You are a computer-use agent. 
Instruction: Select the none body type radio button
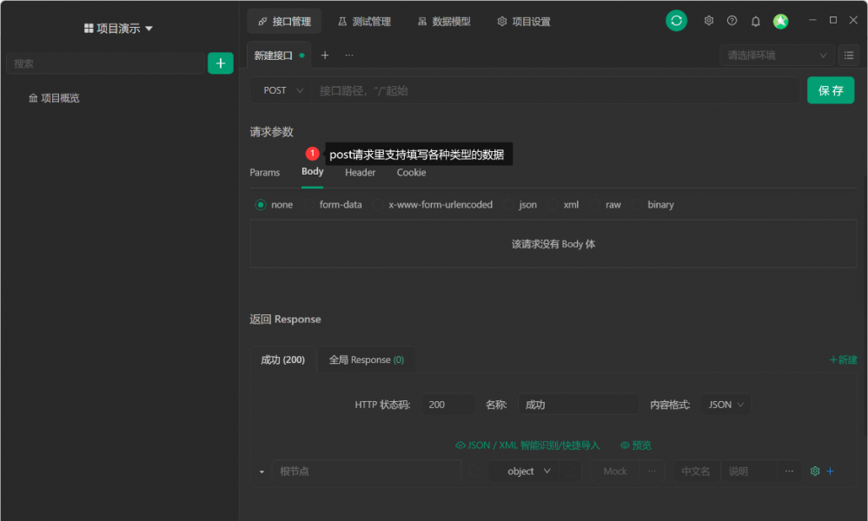click(261, 204)
